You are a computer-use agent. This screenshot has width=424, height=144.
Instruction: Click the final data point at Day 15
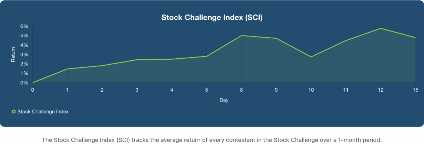(416, 38)
